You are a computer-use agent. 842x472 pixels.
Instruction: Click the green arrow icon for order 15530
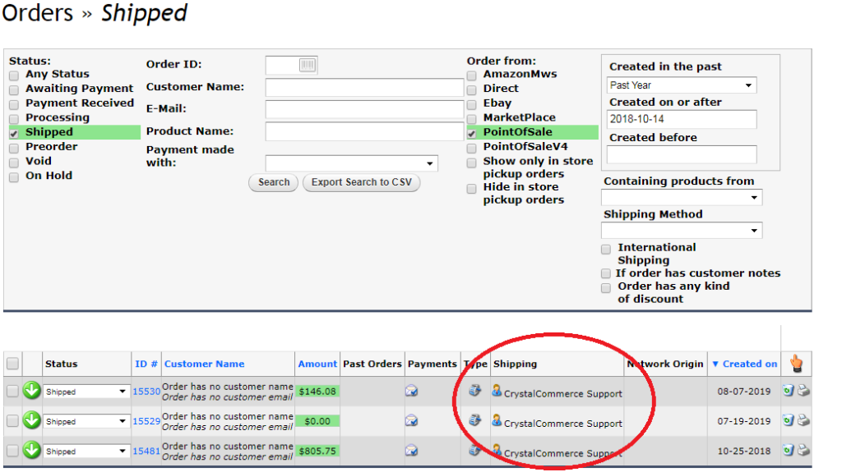(32, 391)
